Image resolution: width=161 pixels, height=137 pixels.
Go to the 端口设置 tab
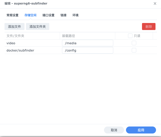[48, 15]
